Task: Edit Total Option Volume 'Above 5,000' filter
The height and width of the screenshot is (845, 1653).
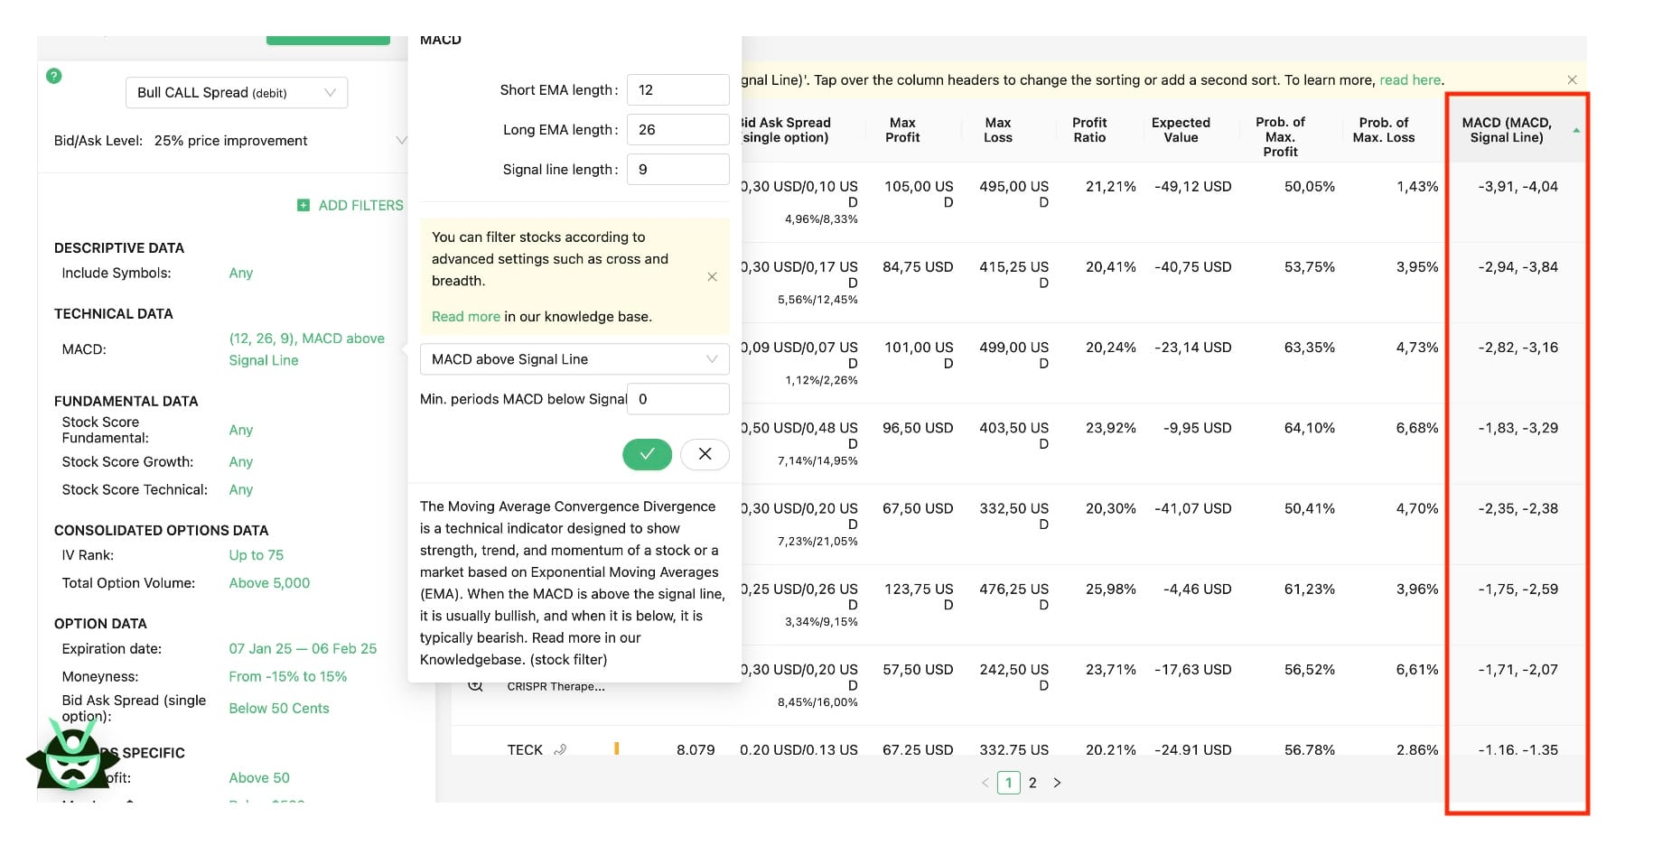Action: 269,583
